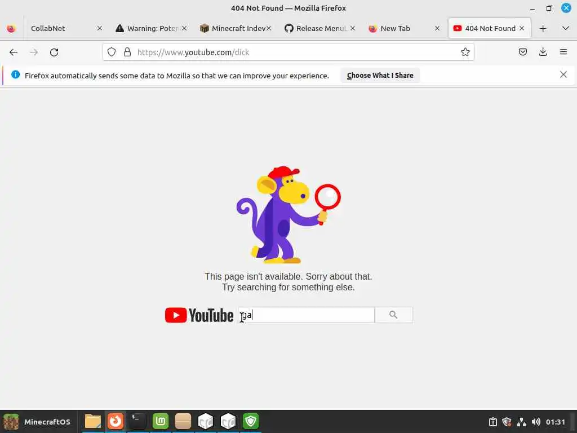Close the 404 Not Found tab
Image resolution: width=577 pixels, height=433 pixels.
(521, 28)
